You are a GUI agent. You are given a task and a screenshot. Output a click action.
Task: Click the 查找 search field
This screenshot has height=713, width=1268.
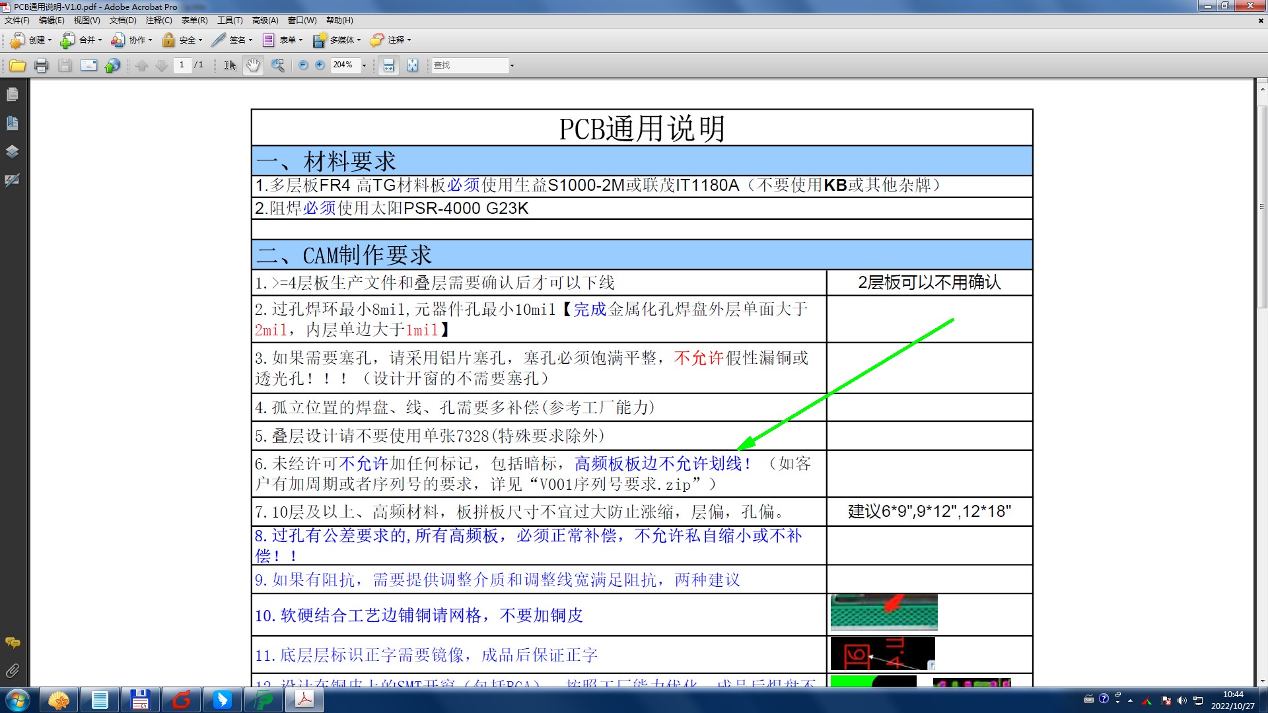470,65
